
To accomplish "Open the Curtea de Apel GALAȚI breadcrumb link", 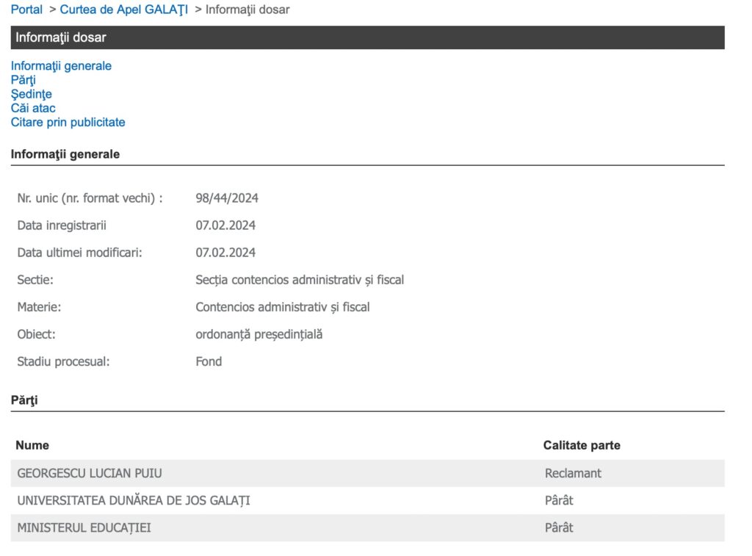I will tap(123, 10).
